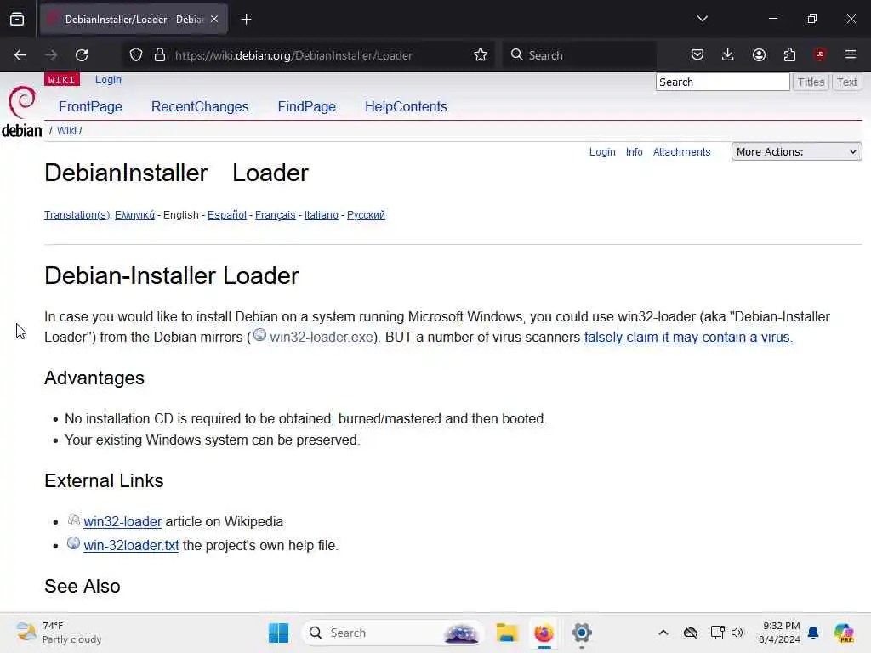Show hidden tray icons chevron
Viewport: 871px width, 653px height.
tap(663, 633)
